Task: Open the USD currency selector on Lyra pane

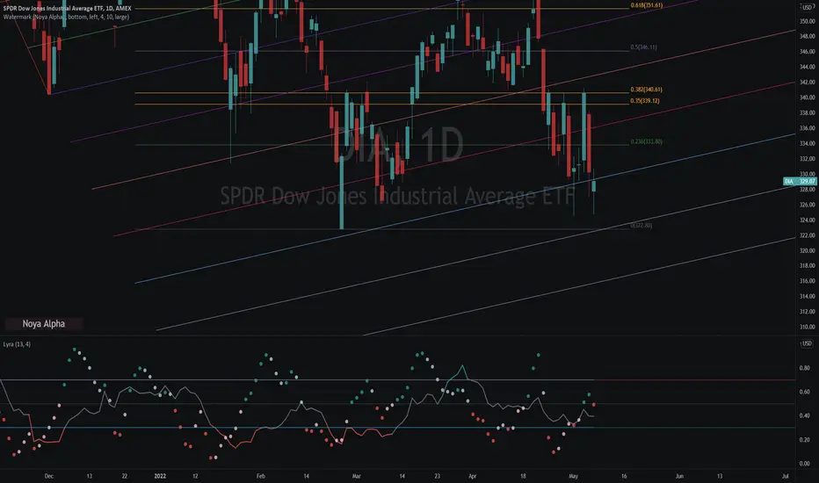Action: [807, 343]
